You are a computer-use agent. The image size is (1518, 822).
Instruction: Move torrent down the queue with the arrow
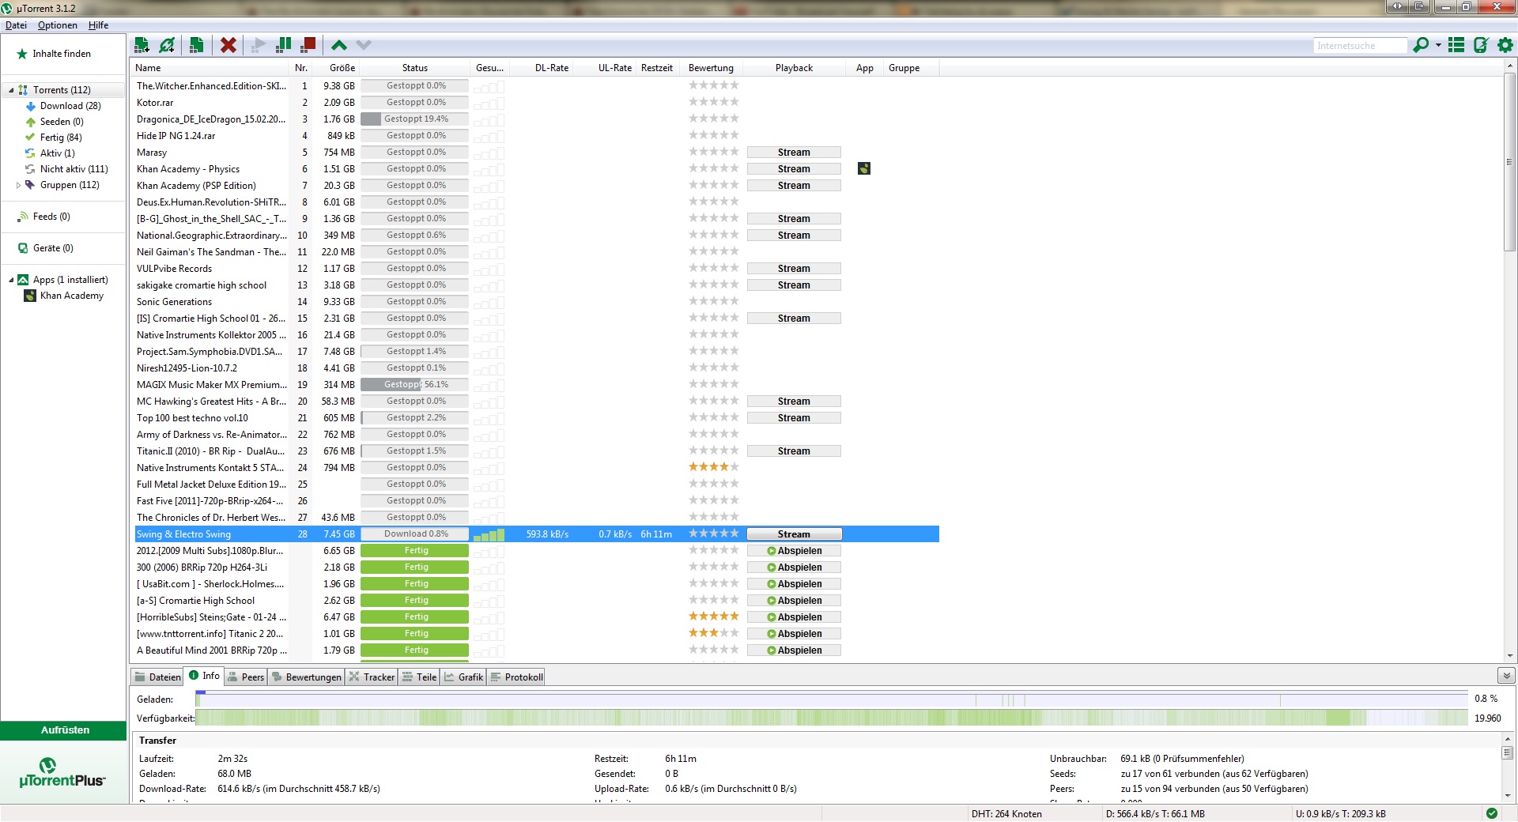[364, 45]
